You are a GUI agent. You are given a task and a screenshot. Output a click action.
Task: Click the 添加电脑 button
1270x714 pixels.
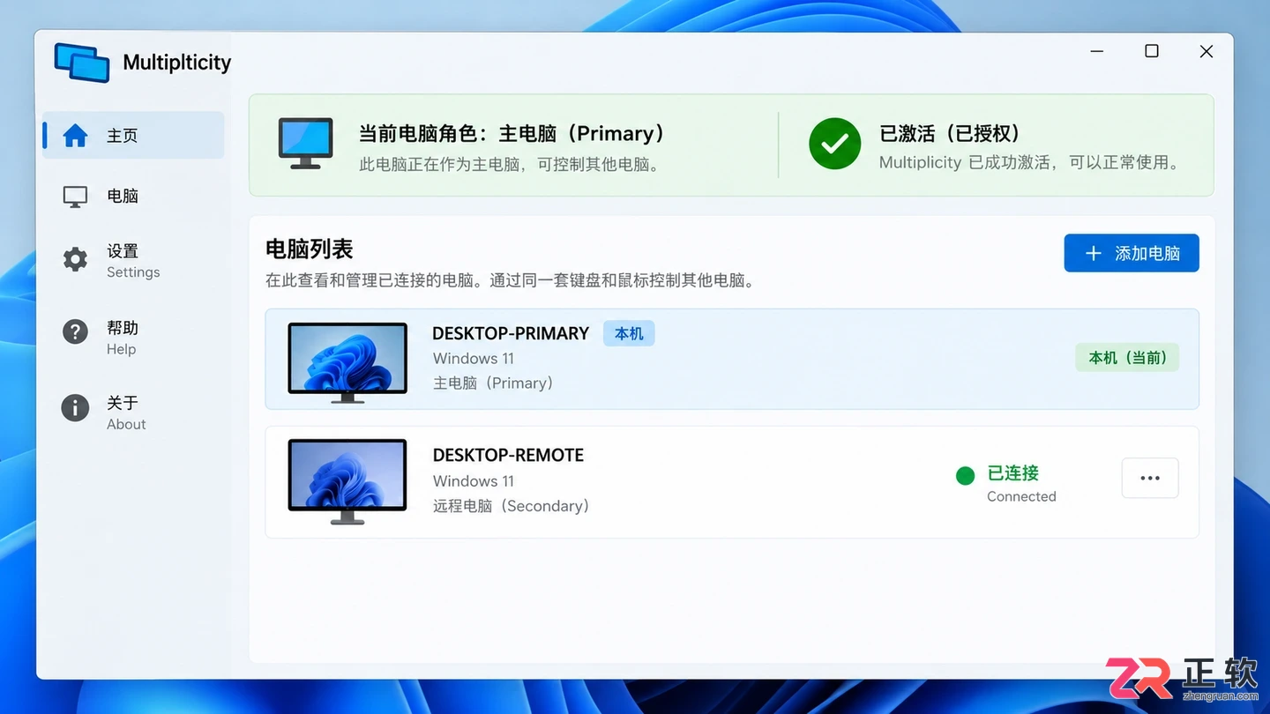(x=1132, y=253)
